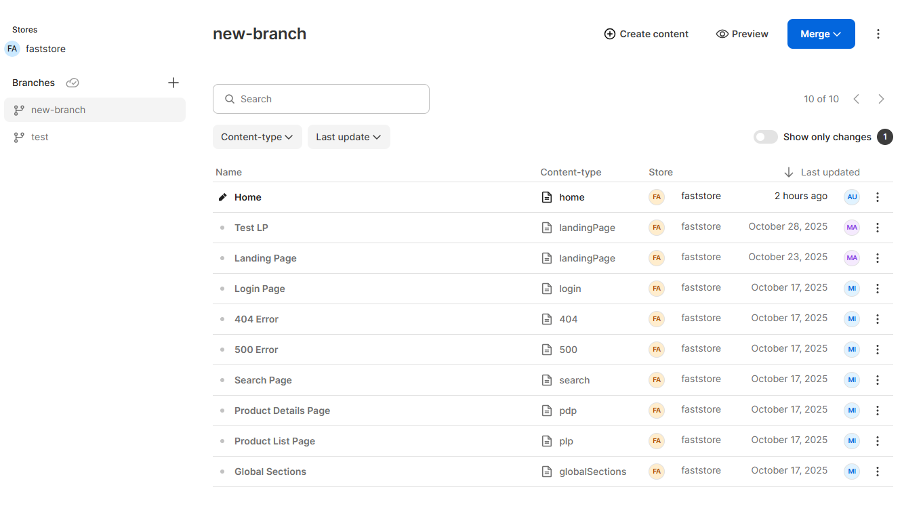
Task: Open the more options for Test LP row
Action: click(x=878, y=228)
